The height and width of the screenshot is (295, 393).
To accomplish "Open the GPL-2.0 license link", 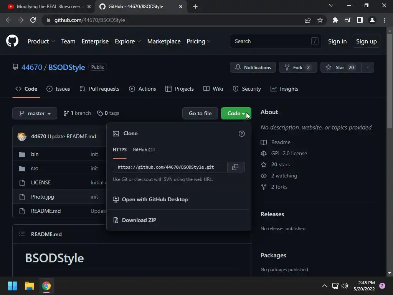I will coord(289,153).
